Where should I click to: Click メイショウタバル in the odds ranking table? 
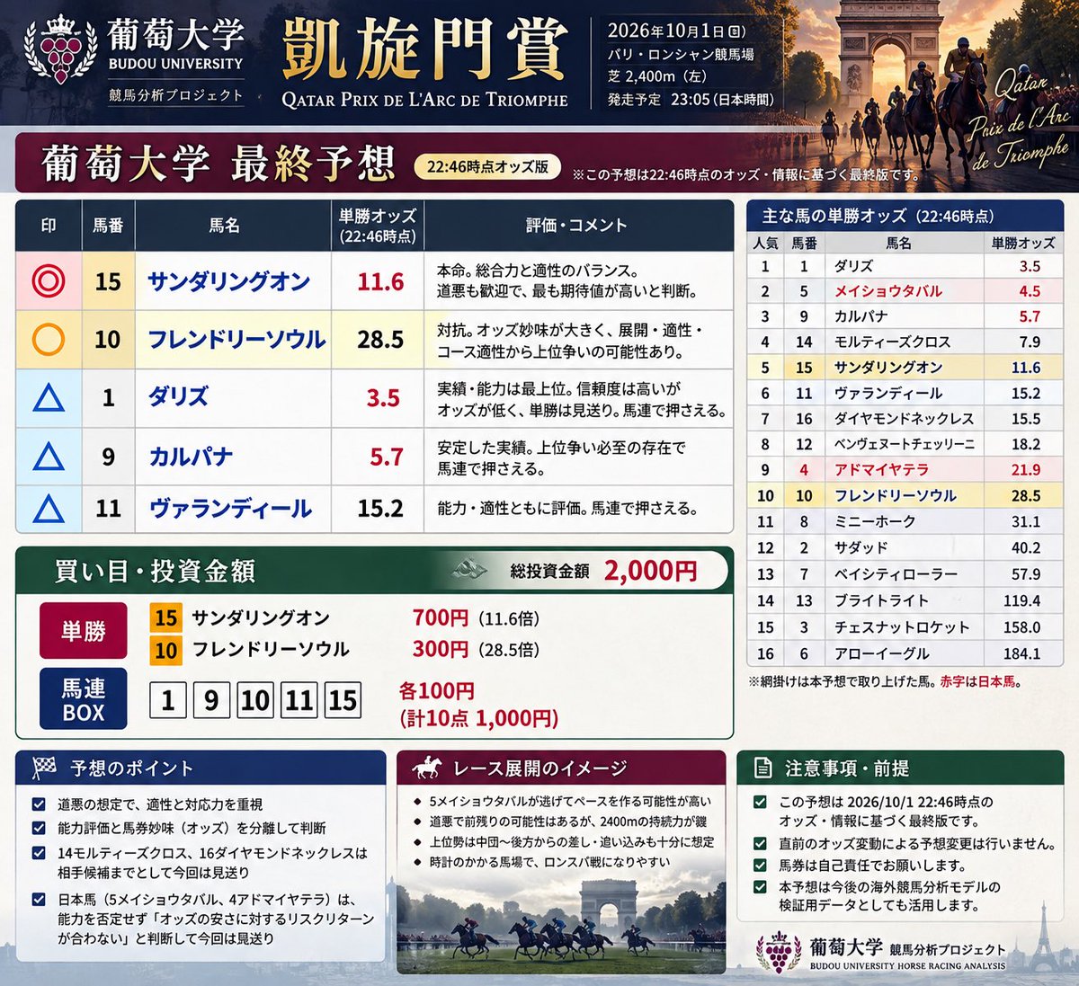(887, 291)
